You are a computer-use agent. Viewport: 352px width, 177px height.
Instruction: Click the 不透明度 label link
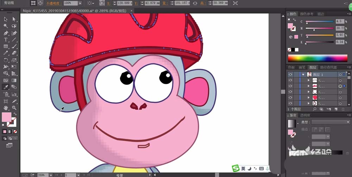tap(54, 4)
